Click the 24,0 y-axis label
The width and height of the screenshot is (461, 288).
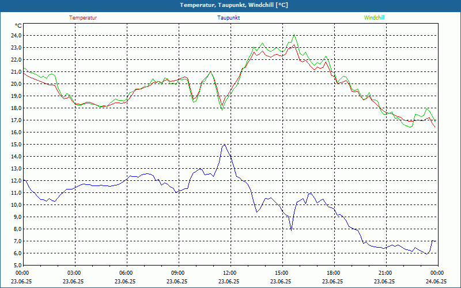click(17, 36)
